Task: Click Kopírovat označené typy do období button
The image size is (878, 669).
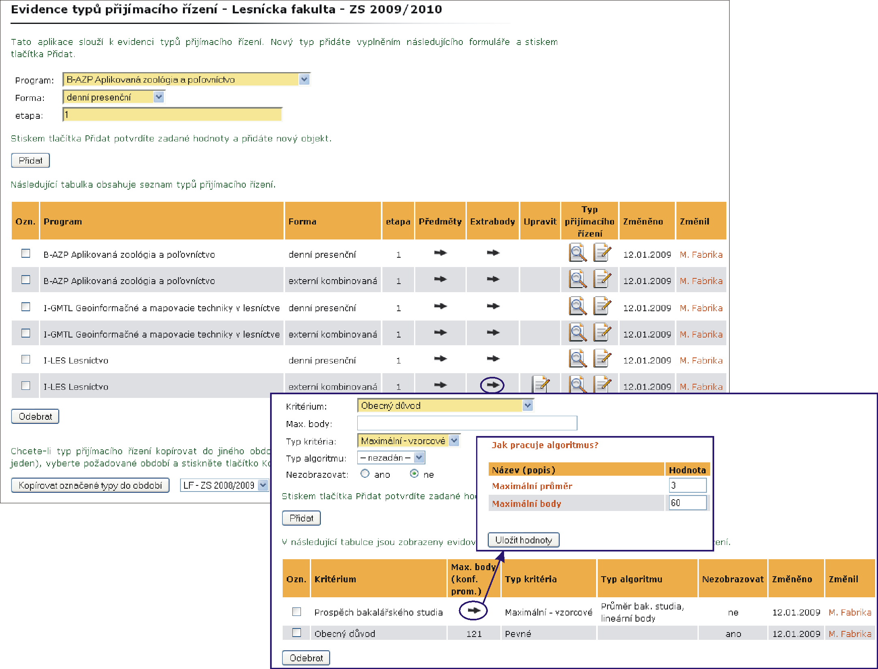Action: (90, 485)
